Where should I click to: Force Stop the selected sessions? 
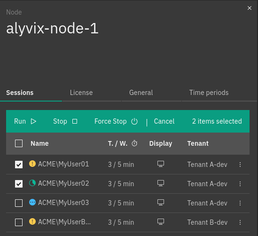coord(116,121)
